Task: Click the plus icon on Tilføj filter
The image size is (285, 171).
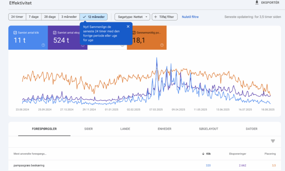Action: click(x=156, y=17)
